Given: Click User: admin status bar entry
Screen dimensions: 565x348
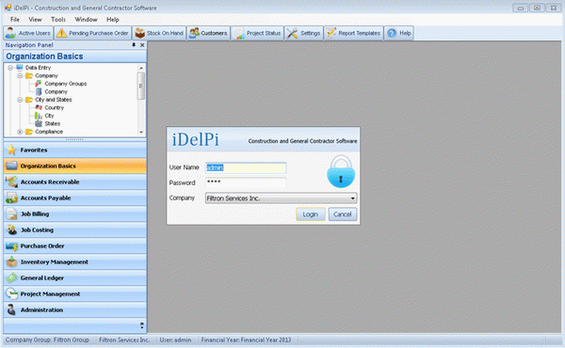Looking at the screenshot, I should click(175, 340).
